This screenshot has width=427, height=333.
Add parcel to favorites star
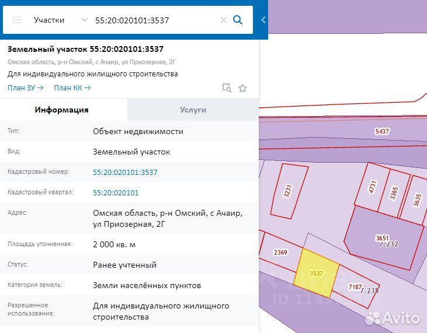tap(242, 88)
